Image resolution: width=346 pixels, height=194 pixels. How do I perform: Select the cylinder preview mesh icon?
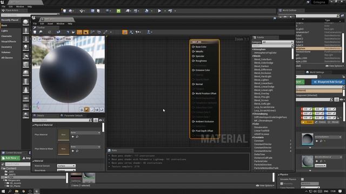(82, 109)
